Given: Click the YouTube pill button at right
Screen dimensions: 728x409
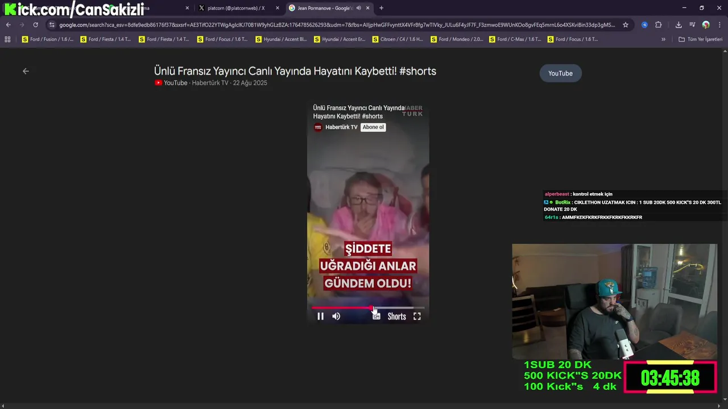Looking at the screenshot, I should point(560,73).
